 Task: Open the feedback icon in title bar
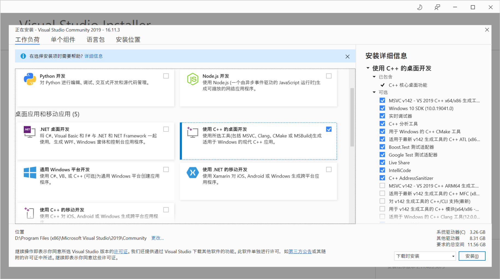point(437,7)
